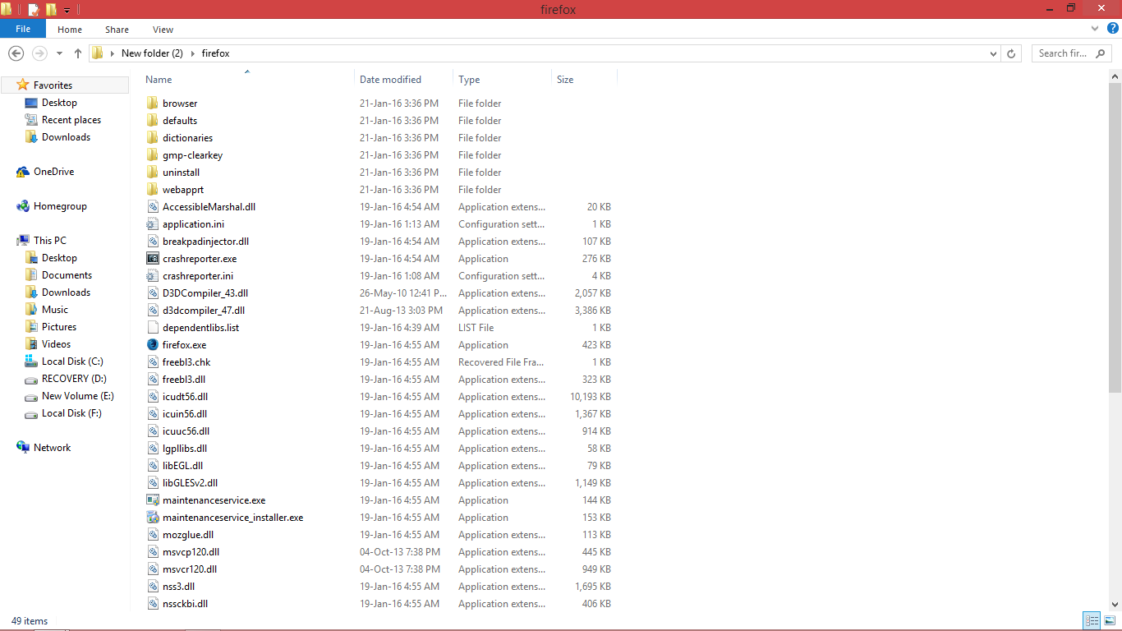Click the scroll-up arrow of the file list

pos(1115,76)
